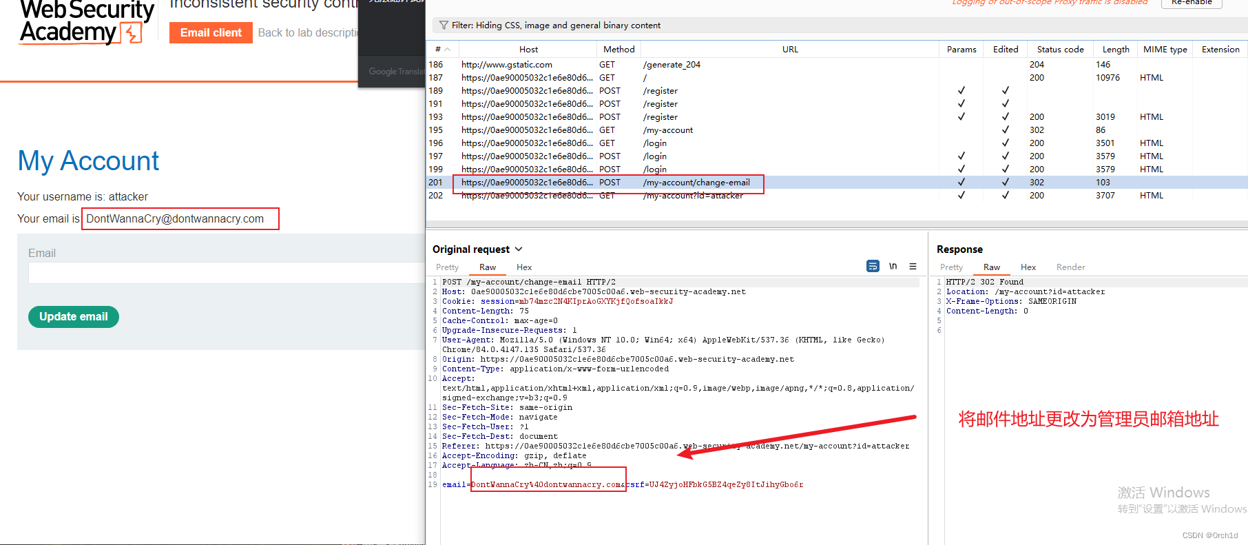Image resolution: width=1248 pixels, height=545 pixels.
Task: Select the /my-account?id=attacker URL in row 202
Action: click(693, 196)
